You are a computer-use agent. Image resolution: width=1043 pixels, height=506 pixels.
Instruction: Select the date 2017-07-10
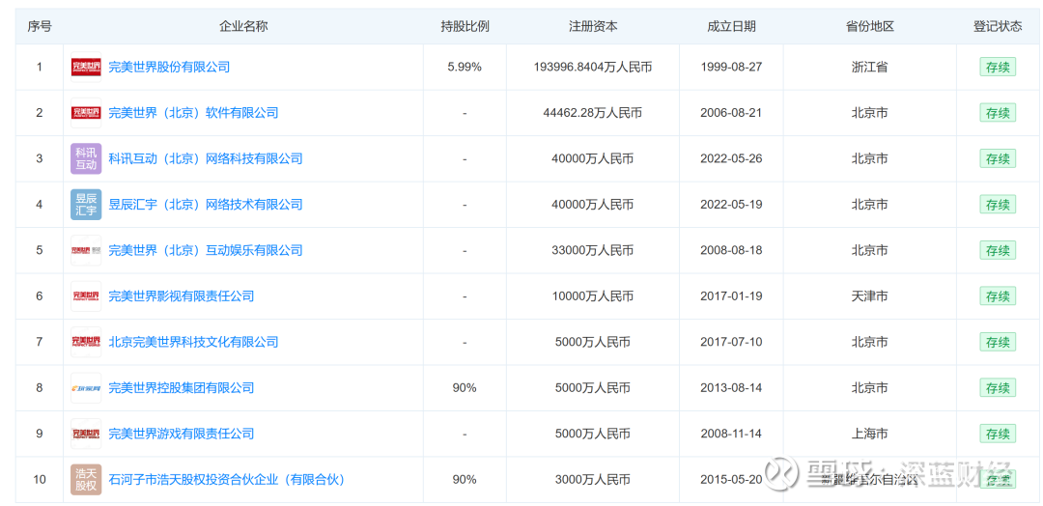(x=731, y=342)
